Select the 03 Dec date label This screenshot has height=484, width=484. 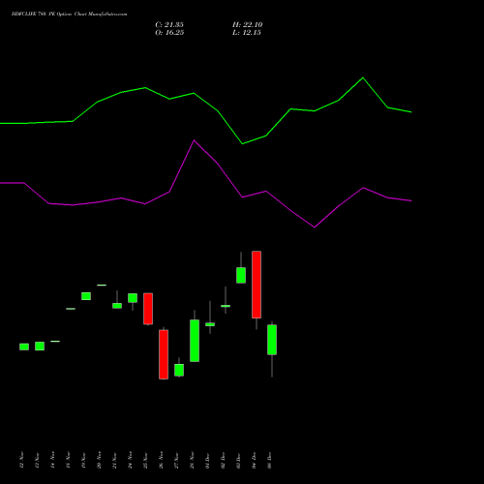click(238, 460)
